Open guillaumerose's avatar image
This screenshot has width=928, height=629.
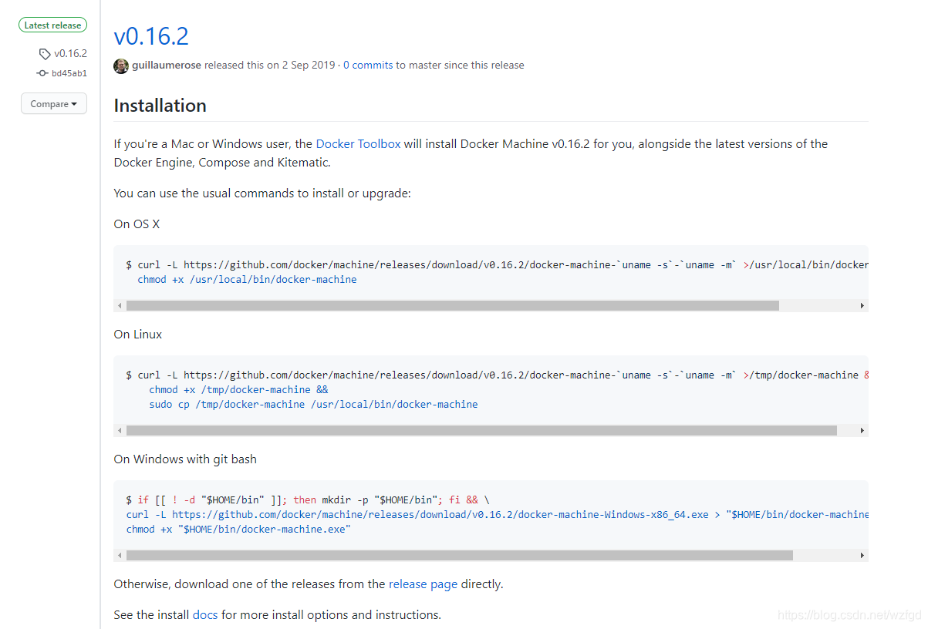click(121, 66)
